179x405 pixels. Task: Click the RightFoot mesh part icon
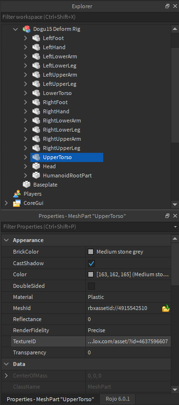pyautogui.click(x=36, y=102)
